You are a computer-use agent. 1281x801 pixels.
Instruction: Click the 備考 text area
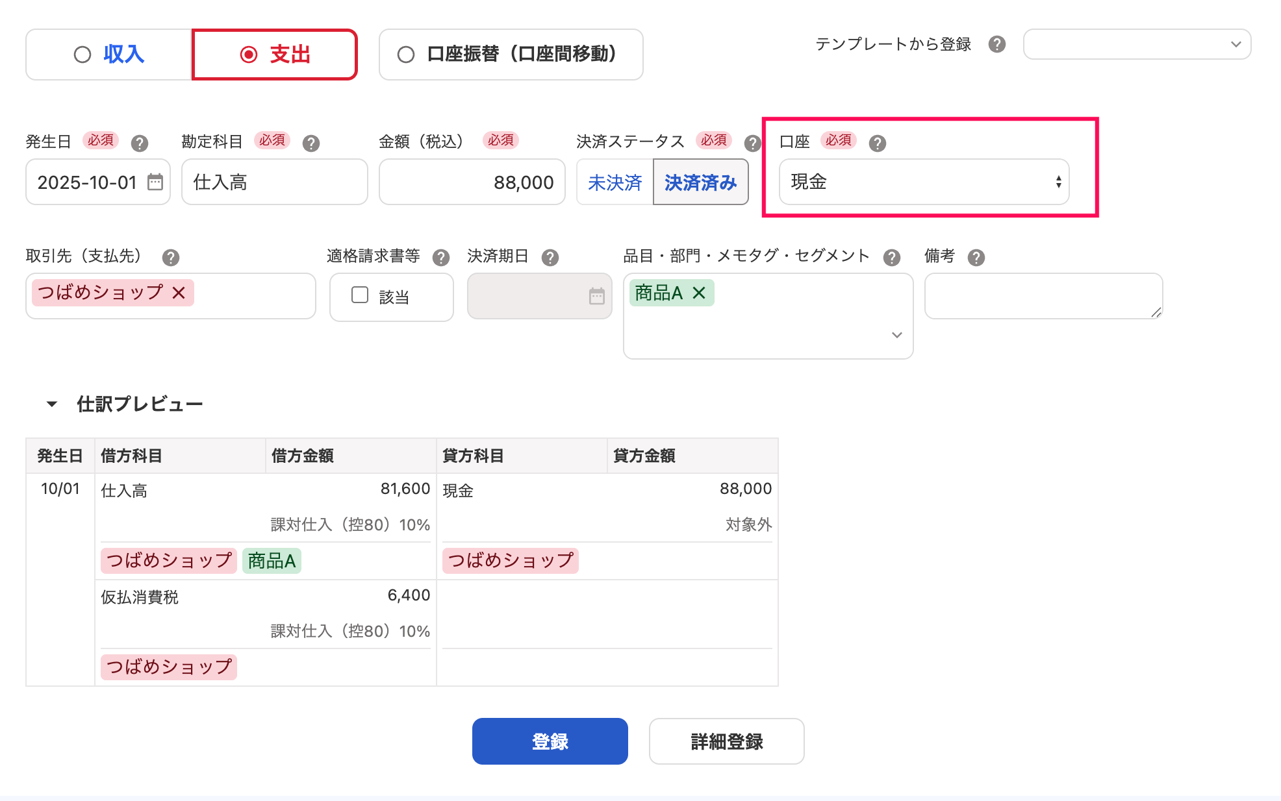tap(1043, 296)
